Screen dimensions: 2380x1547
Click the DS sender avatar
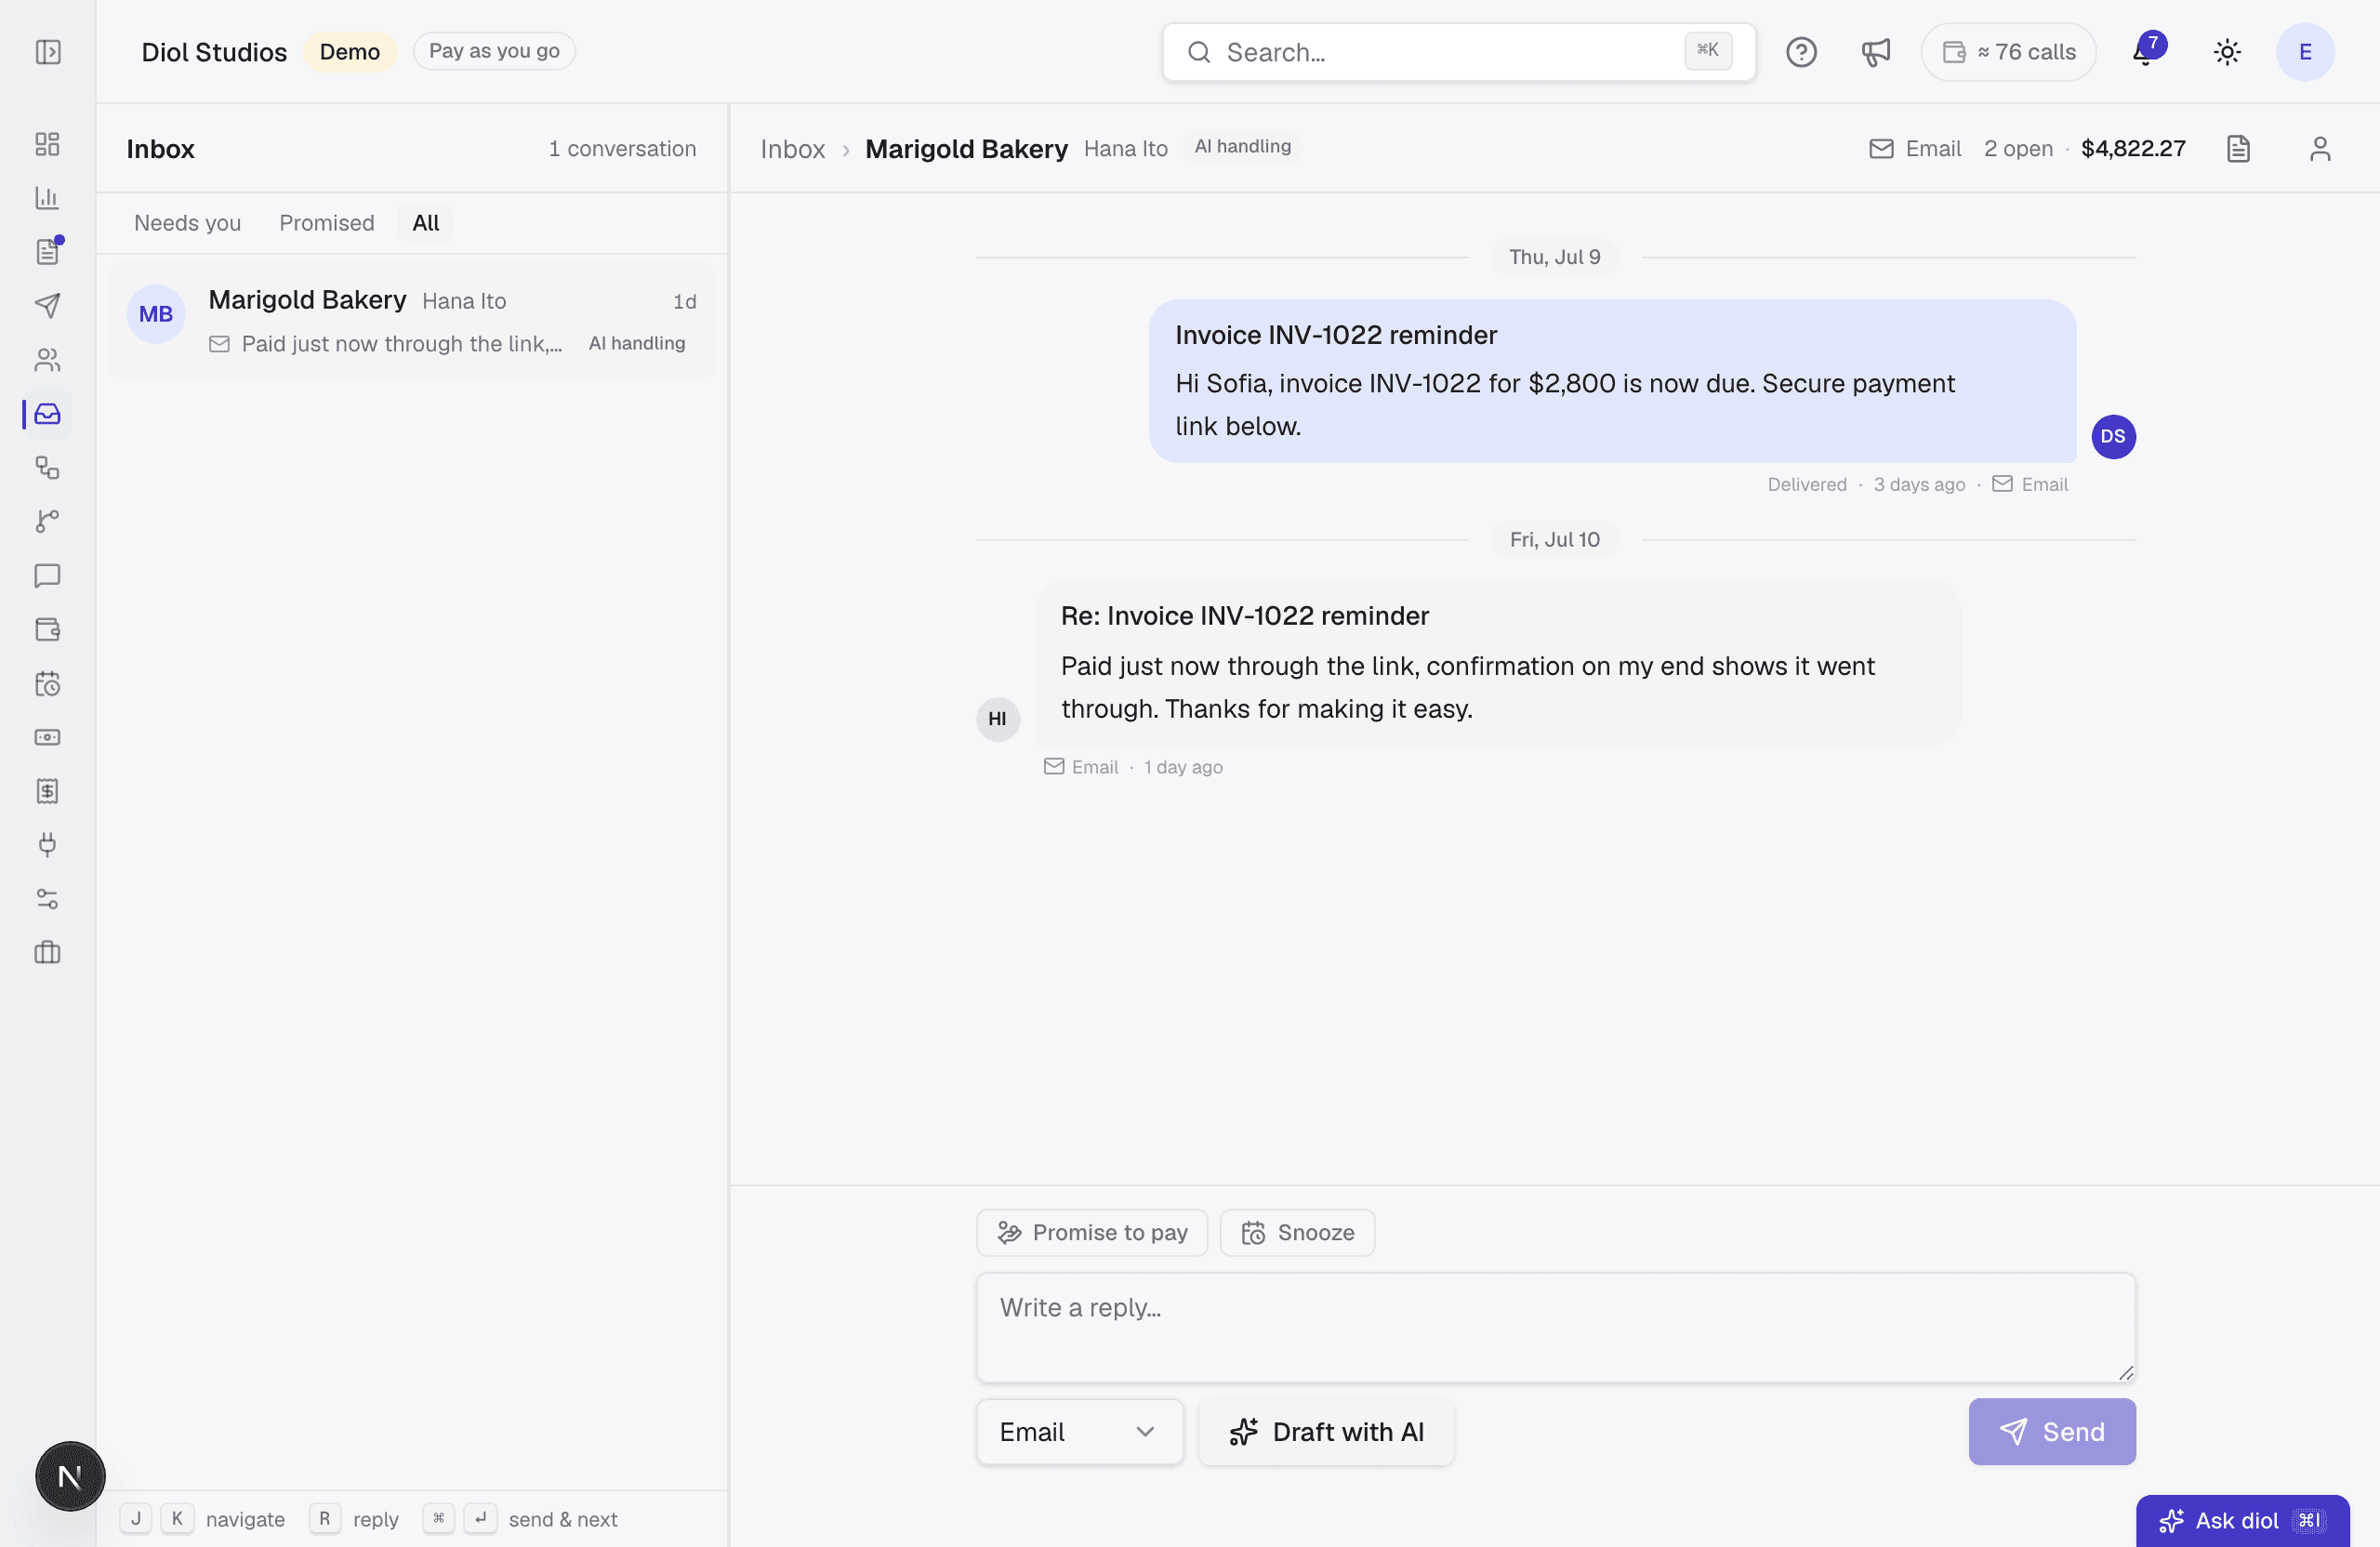(x=2112, y=436)
